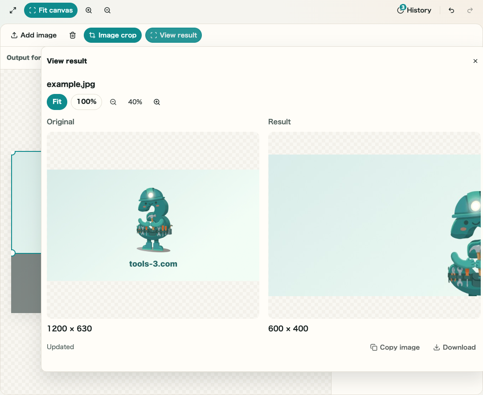Toggle fullscreen expand icon in top bar
This screenshot has width=483, height=395.
click(x=13, y=11)
